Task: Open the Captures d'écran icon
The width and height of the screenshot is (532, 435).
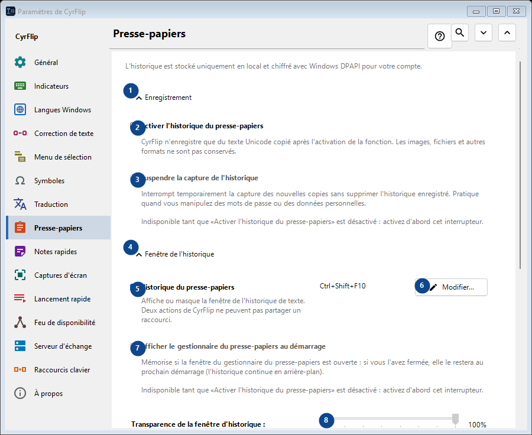Action: 20,275
